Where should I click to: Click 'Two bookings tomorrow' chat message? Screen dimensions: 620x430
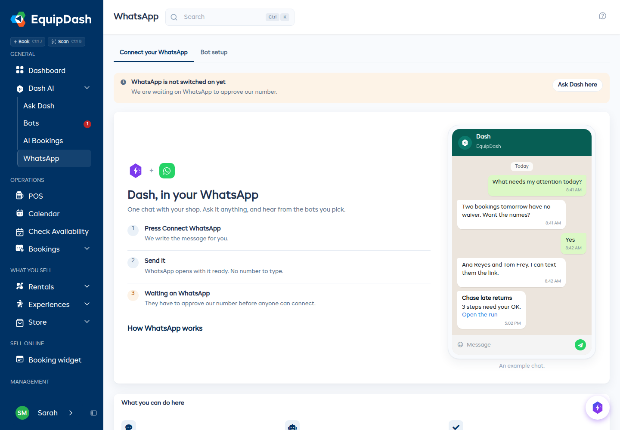[511, 214]
